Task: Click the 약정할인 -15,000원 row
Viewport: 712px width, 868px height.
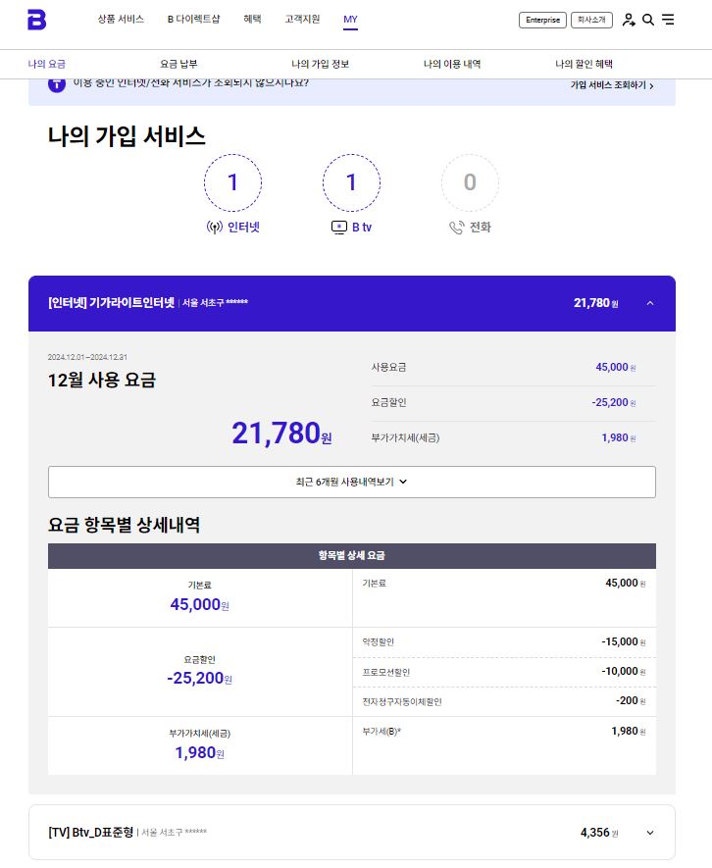Action: pos(504,642)
